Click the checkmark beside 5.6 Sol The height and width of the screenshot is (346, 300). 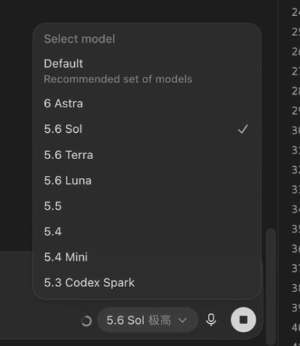point(242,129)
